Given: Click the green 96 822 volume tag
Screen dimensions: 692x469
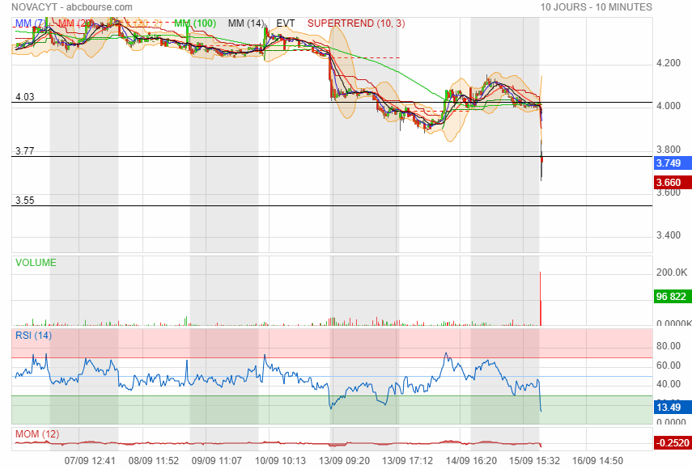Looking at the screenshot, I should 673,296.
